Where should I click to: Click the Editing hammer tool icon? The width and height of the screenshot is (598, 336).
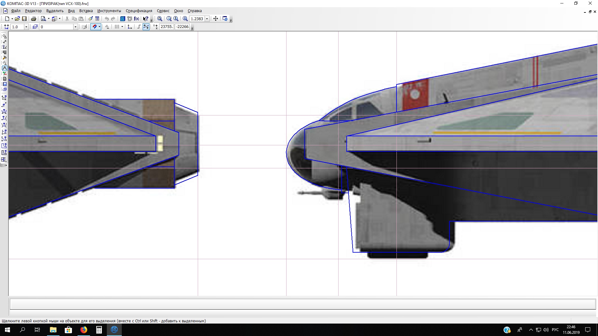(4, 58)
